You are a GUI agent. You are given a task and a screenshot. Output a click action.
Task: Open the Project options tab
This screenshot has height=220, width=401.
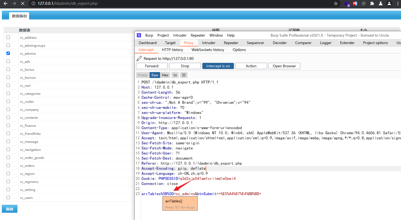(x=375, y=43)
